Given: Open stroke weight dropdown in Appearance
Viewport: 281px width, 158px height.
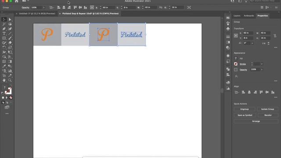Looking at the screenshot, I should [262, 64].
